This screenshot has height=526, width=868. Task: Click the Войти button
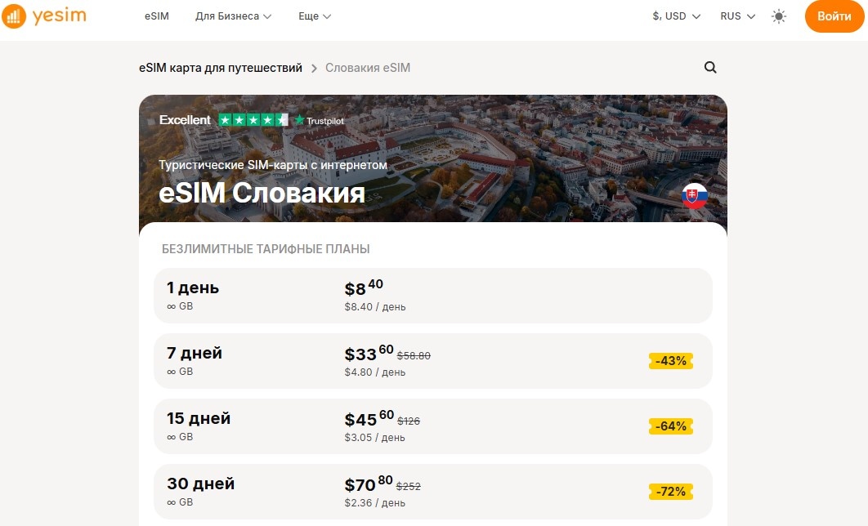(x=834, y=16)
